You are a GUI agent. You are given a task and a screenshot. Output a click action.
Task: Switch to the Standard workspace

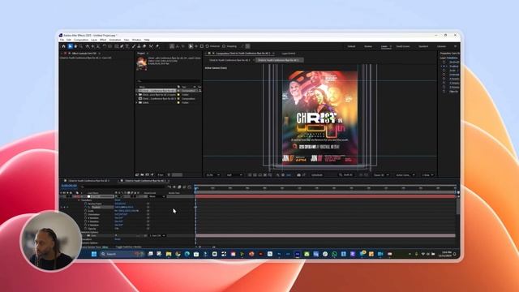click(423, 46)
